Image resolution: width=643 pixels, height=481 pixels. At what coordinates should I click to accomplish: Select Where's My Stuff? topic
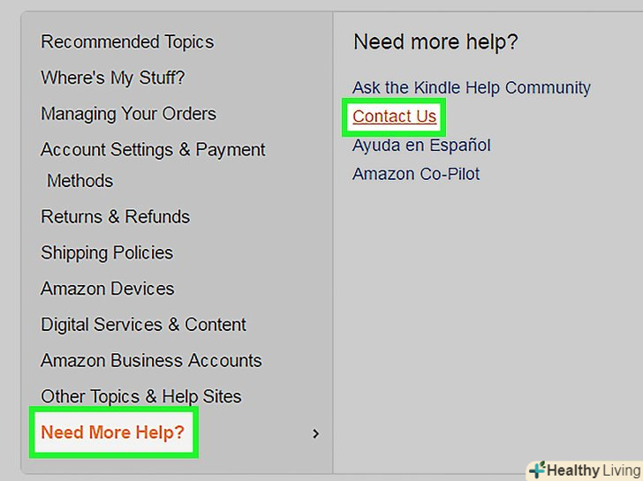coord(113,78)
